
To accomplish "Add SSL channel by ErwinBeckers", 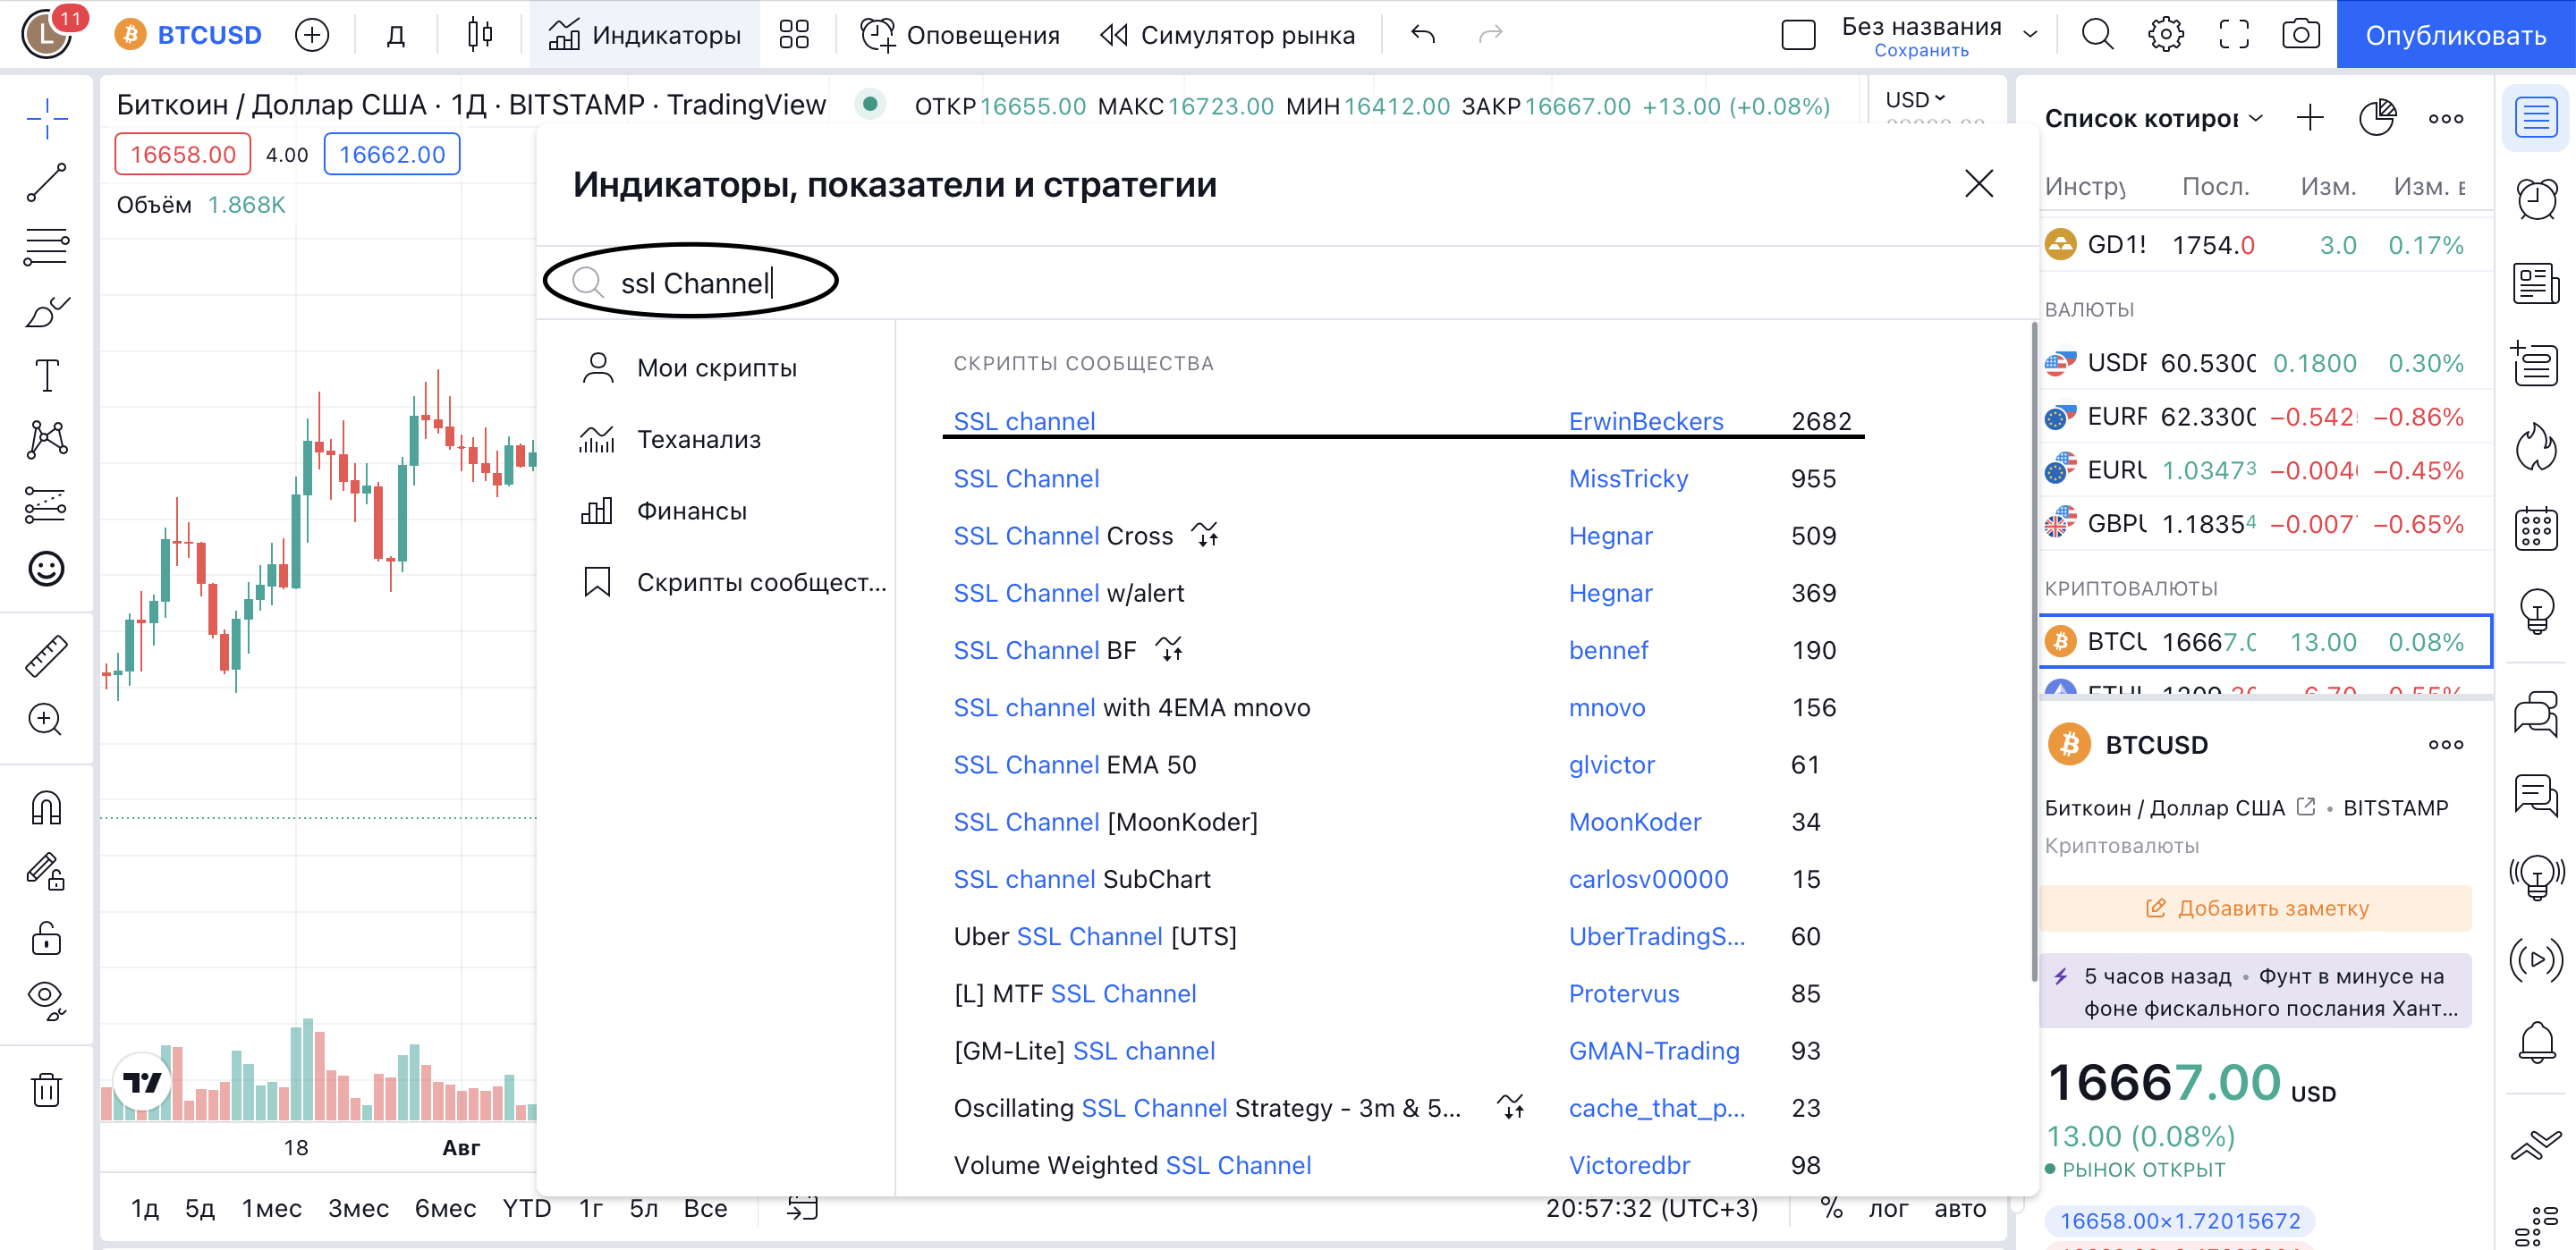I will click(x=1025, y=421).
